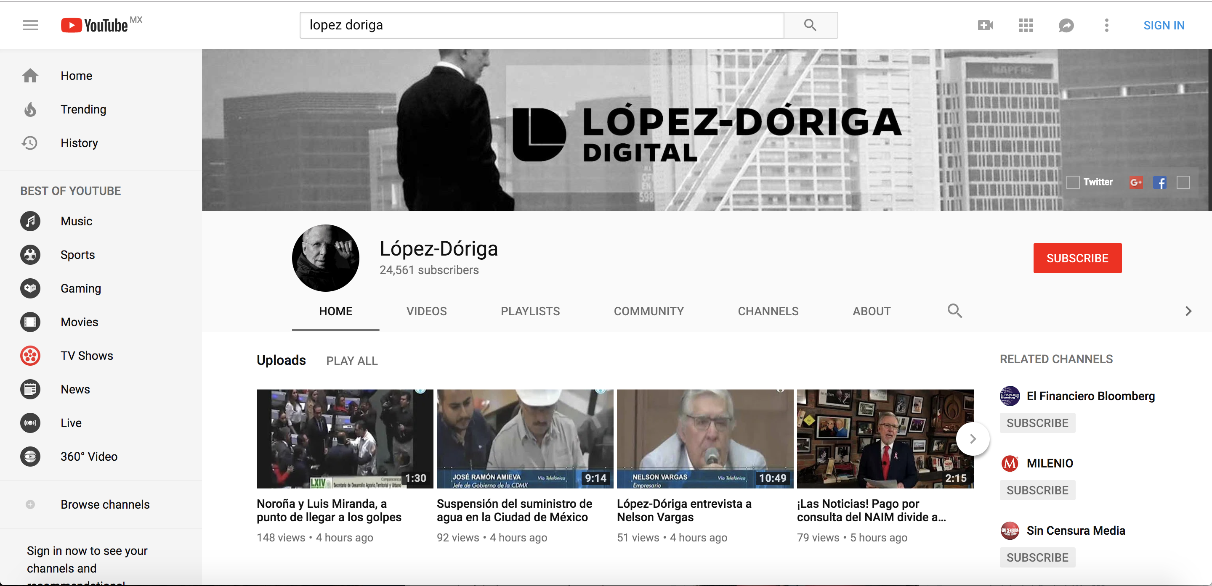Select the Trending flame icon in the sidebar

click(29, 109)
